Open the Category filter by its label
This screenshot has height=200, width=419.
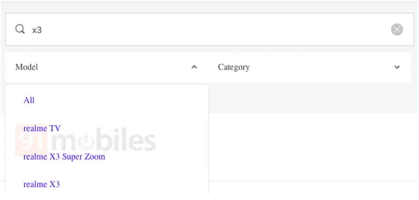point(234,67)
